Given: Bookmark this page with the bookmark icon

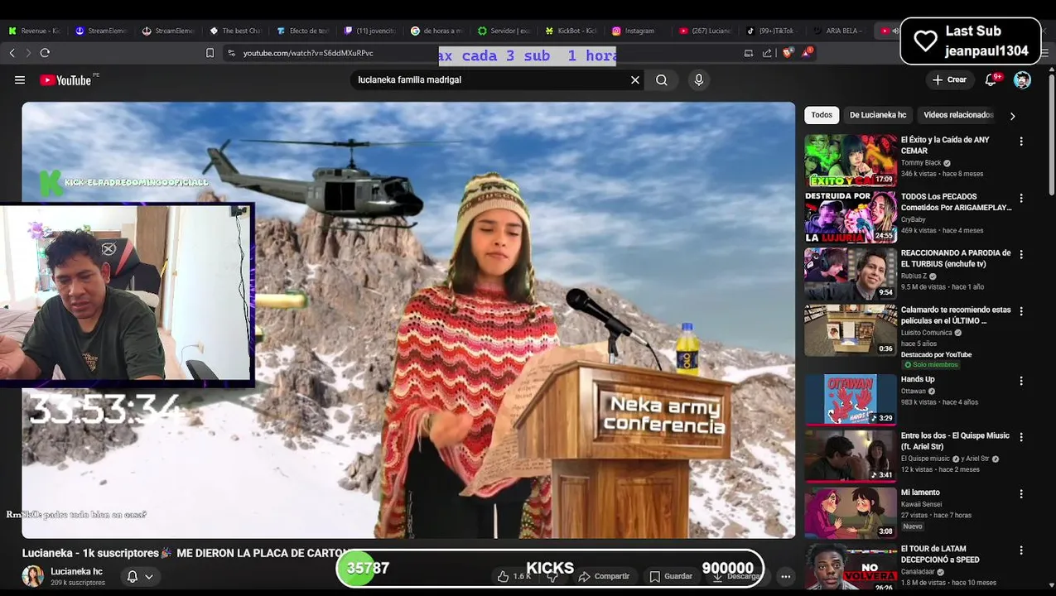Looking at the screenshot, I should click(x=210, y=53).
